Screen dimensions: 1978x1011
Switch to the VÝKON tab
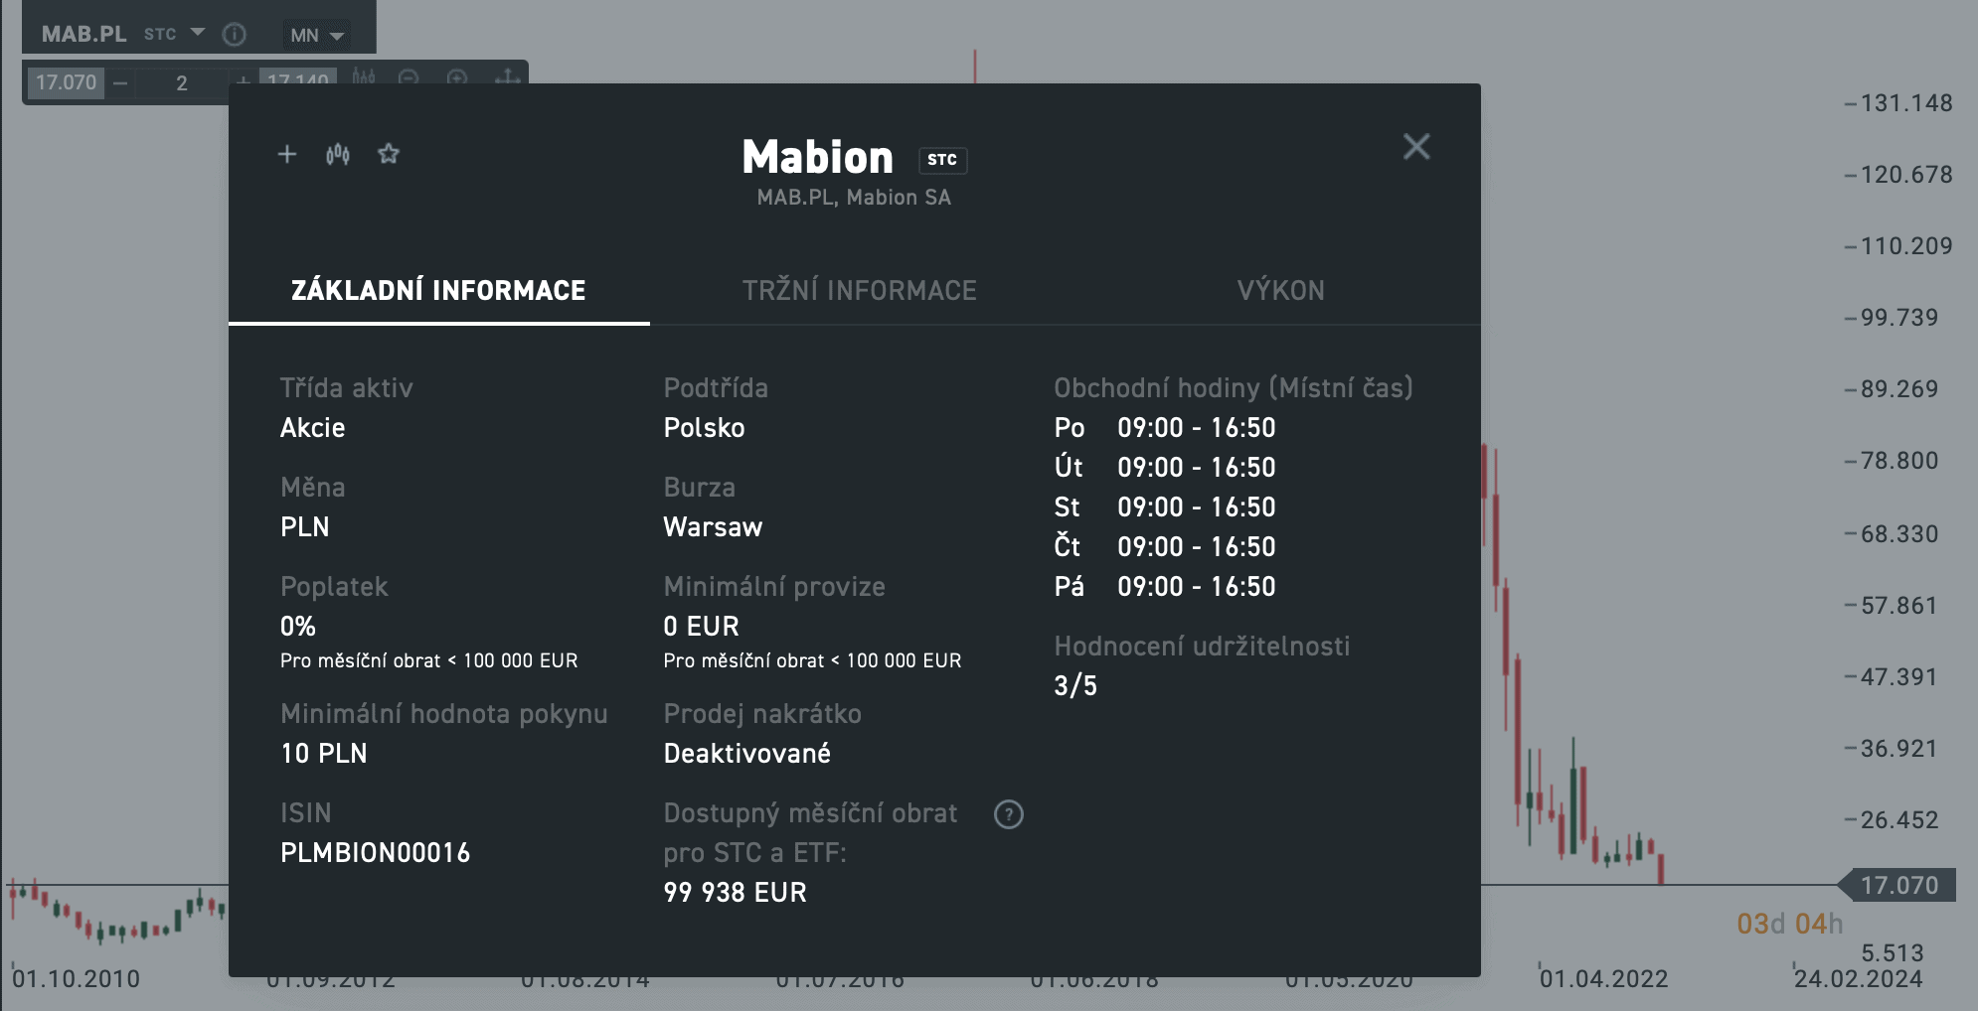[1280, 290]
